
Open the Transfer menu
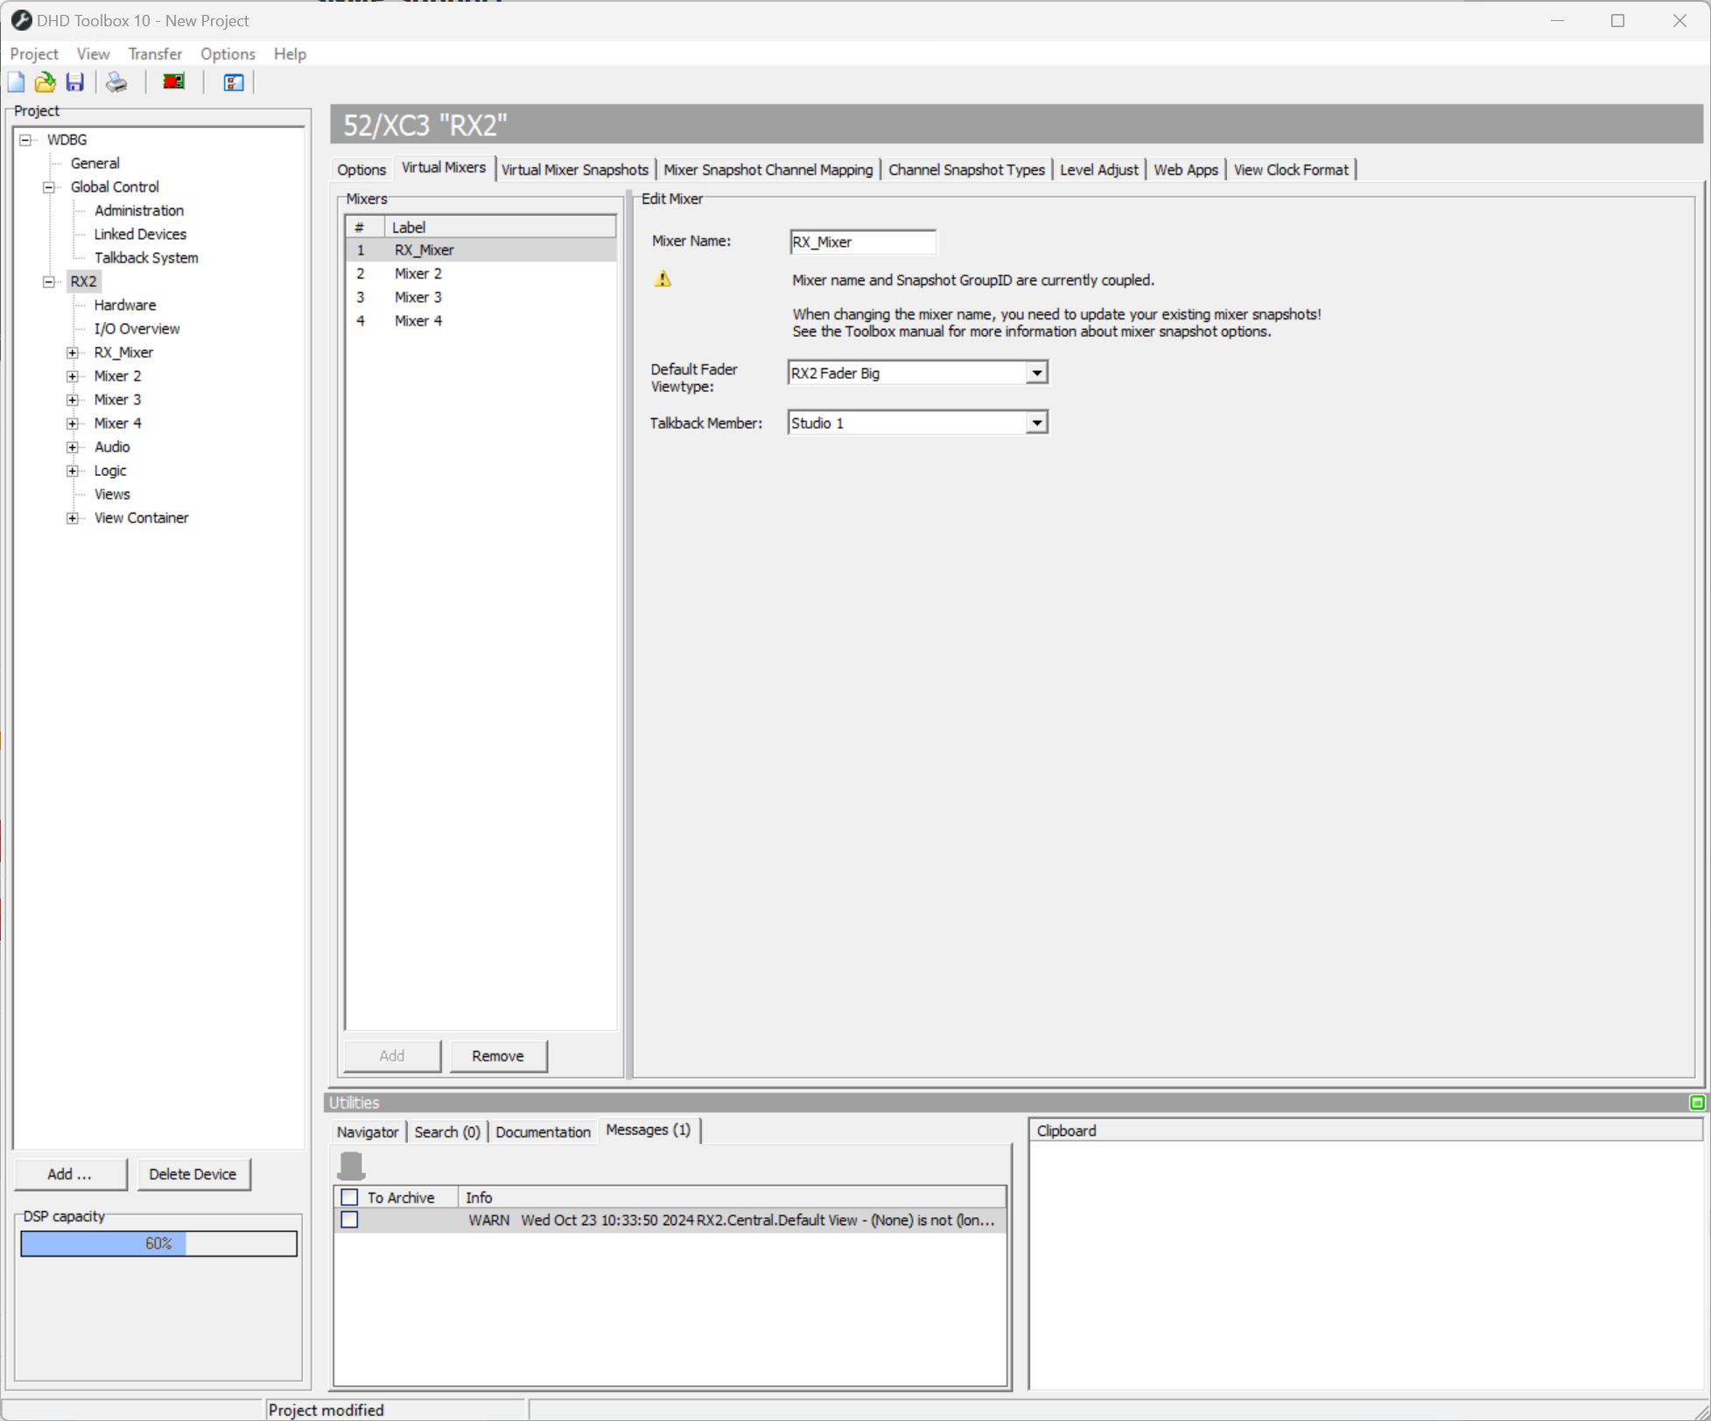[154, 53]
